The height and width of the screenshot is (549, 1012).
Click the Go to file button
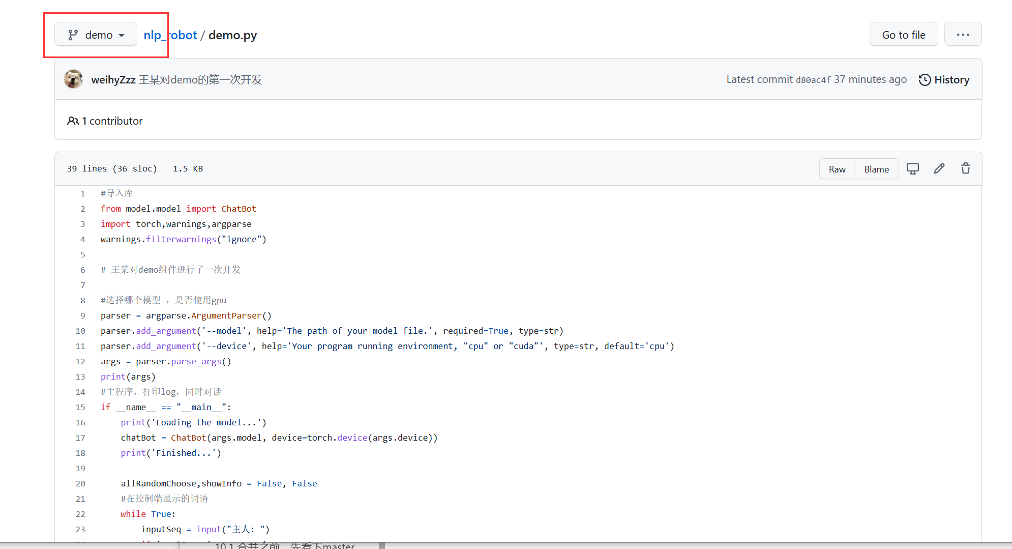[x=903, y=35]
